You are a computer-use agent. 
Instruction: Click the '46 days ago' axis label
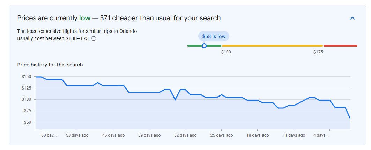[x=113, y=135]
